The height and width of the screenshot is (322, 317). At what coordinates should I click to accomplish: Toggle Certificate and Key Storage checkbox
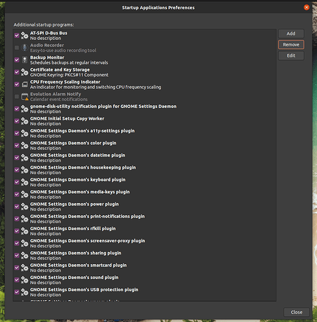coord(17,72)
